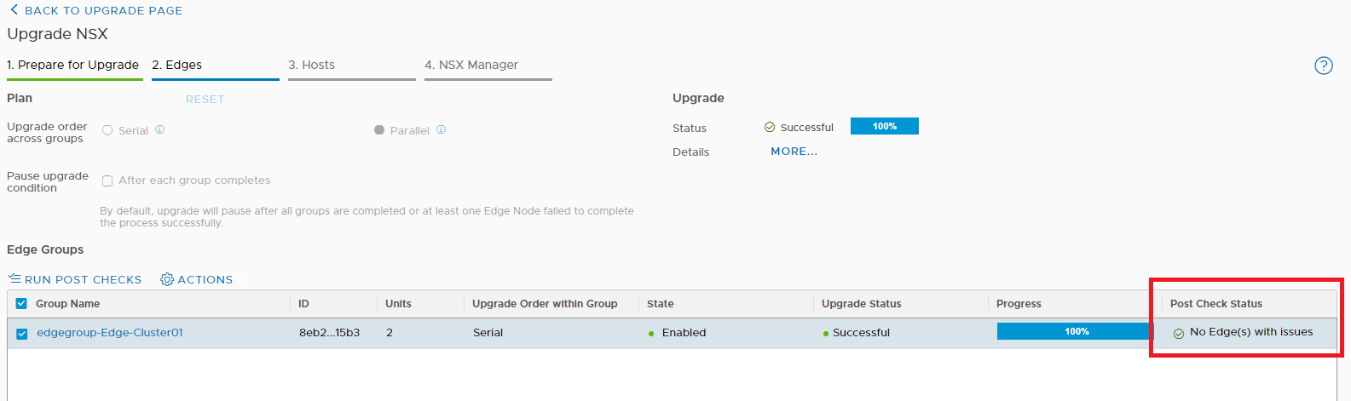
Task: Click the RESET plan button
Action: pos(205,100)
